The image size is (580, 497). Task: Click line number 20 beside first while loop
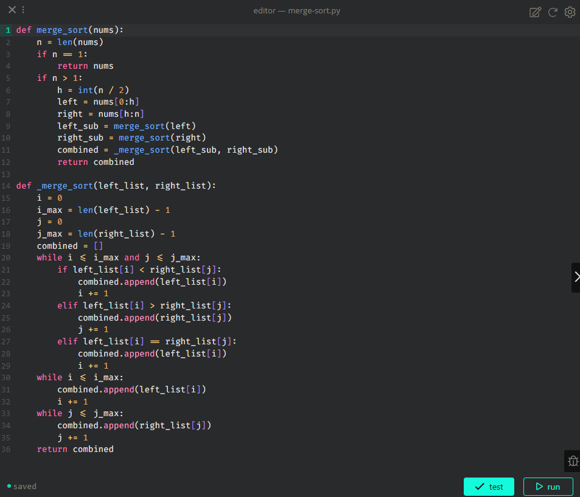[7, 257]
